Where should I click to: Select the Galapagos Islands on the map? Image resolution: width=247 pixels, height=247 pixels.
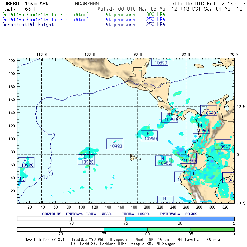click(134, 157)
